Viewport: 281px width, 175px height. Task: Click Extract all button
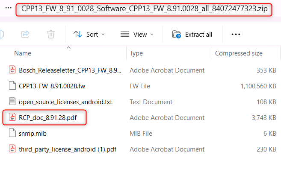tap(192, 34)
